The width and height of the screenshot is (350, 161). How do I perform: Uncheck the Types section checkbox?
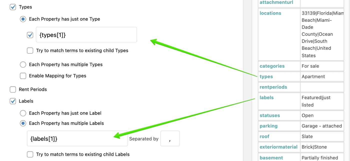(x=13, y=7)
